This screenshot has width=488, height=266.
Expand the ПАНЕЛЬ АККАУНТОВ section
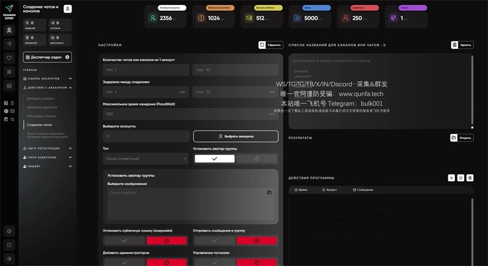47,79
